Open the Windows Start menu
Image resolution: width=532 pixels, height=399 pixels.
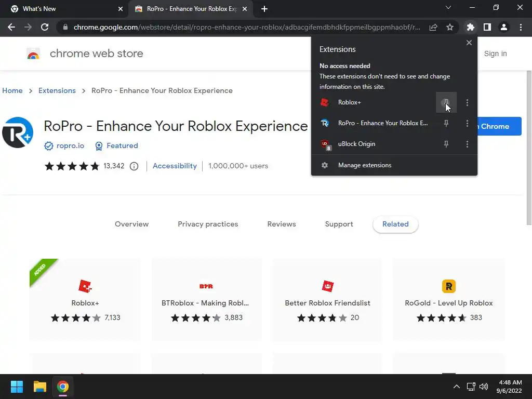click(17, 387)
